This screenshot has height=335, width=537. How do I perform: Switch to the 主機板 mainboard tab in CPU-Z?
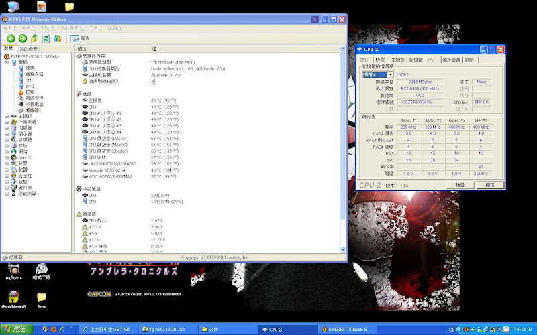[398, 60]
